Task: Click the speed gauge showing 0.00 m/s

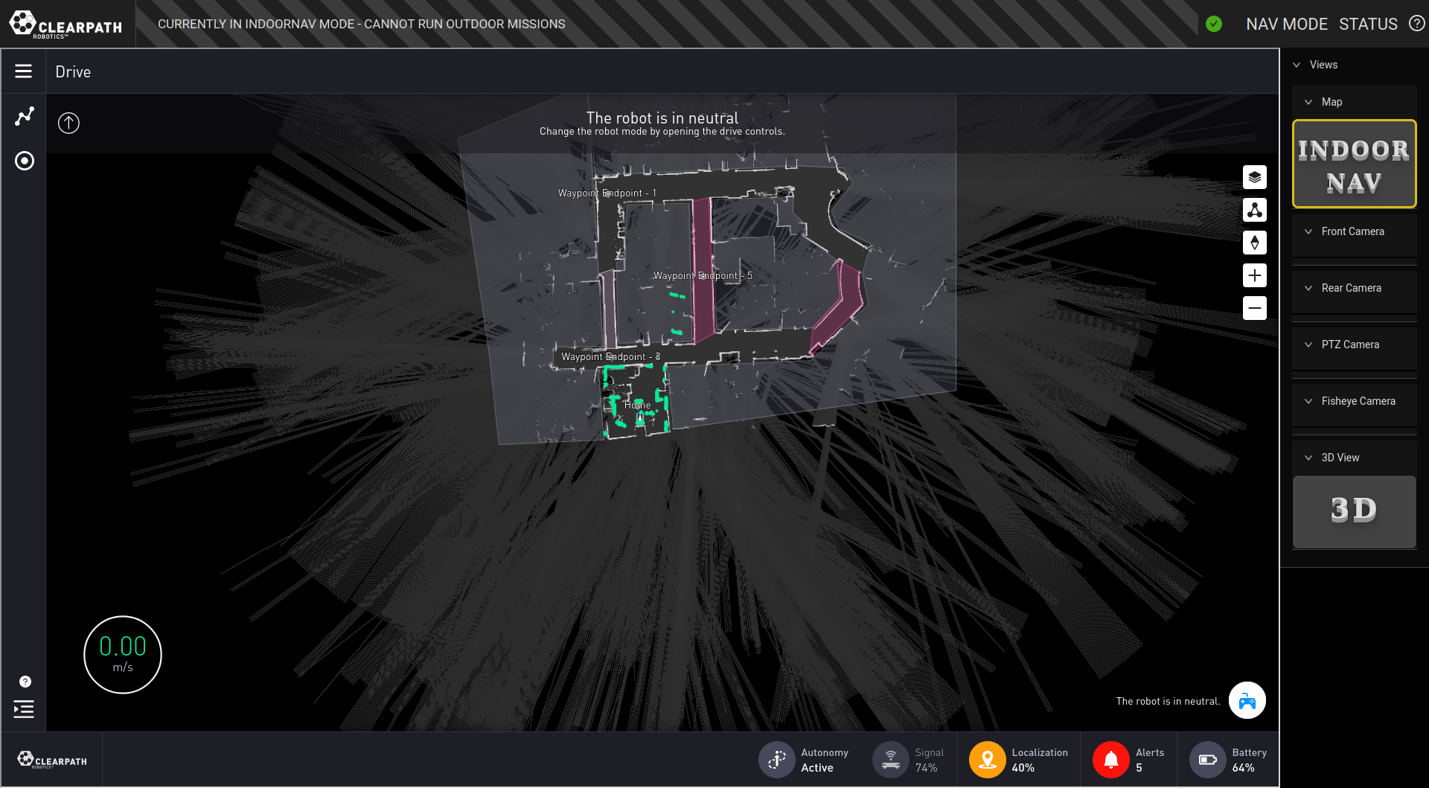Action: pyautogui.click(x=123, y=655)
